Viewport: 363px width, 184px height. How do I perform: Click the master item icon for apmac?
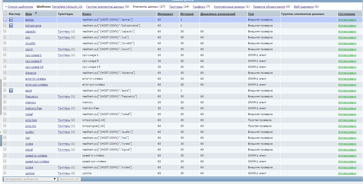coord(11,20)
